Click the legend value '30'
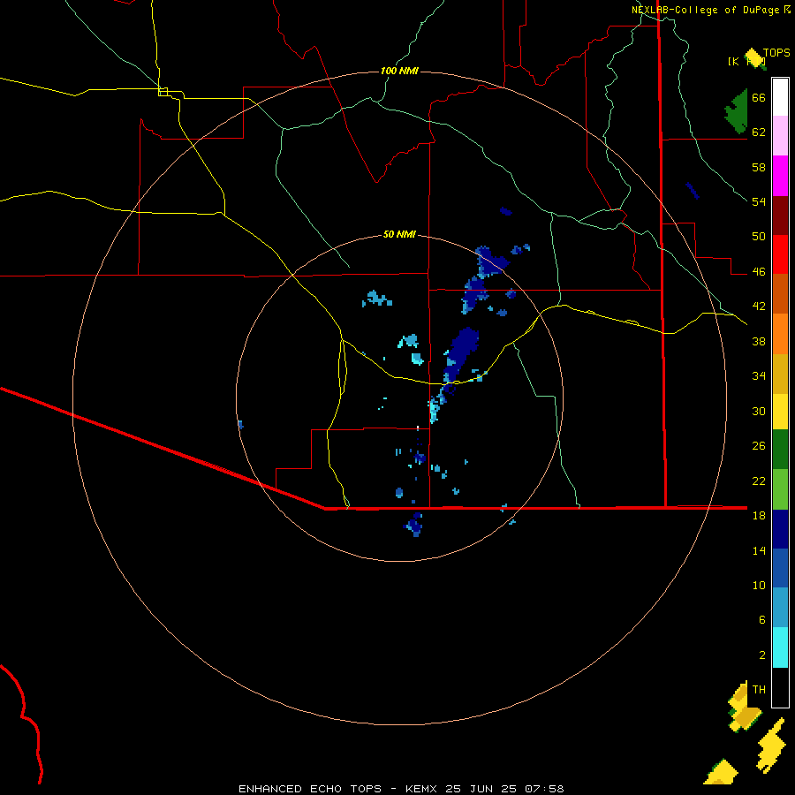Screen dimensions: 795x795 759,411
